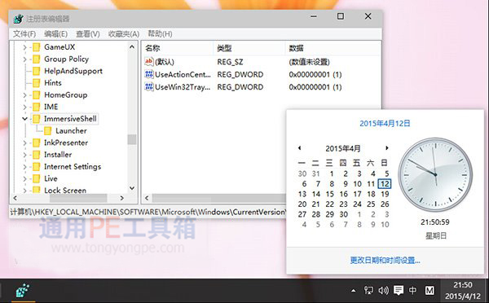Select the Launcher folder icon
489x303 pixels.
(48, 131)
